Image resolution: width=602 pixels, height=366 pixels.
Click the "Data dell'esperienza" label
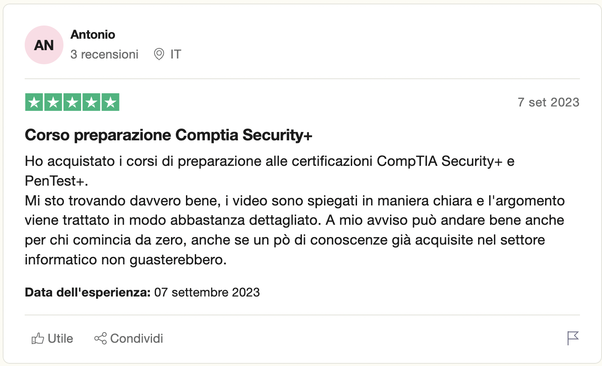point(88,292)
